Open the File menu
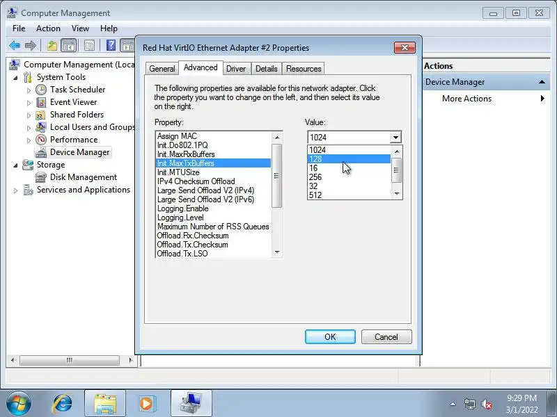Screen dimensions: 557x417 pyautogui.click(x=19, y=28)
